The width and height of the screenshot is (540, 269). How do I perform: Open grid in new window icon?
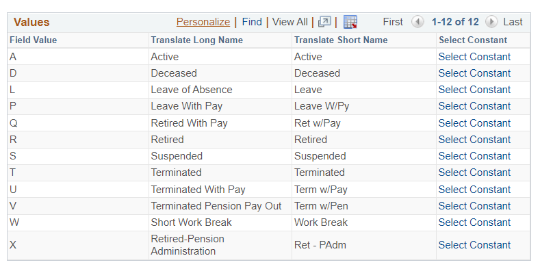324,22
